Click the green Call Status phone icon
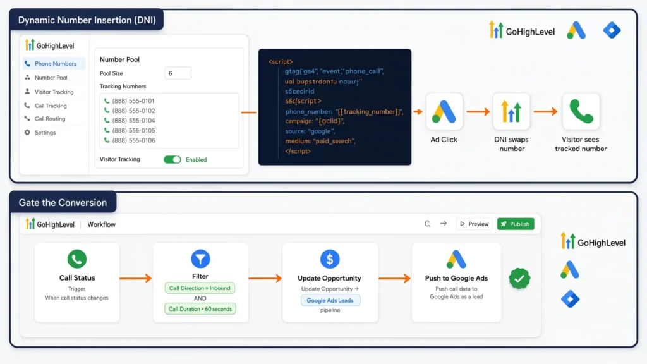This screenshot has height=364, width=647. pos(76,259)
